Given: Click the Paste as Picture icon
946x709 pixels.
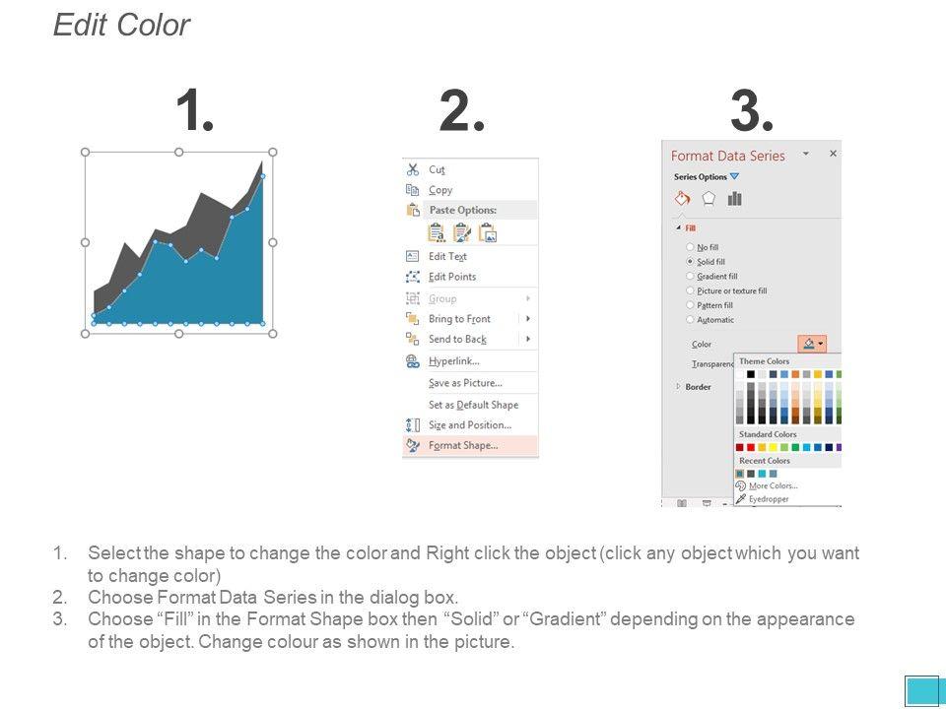Looking at the screenshot, I should click(x=487, y=233).
